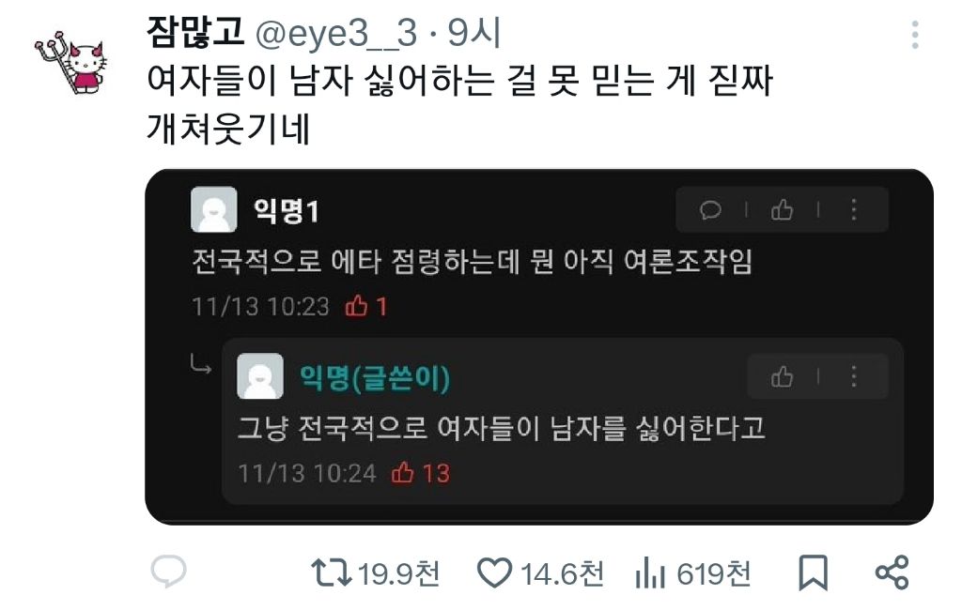Share the tweet using the share icon
This screenshot has width=962, height=610.
(x=892, y=572)
